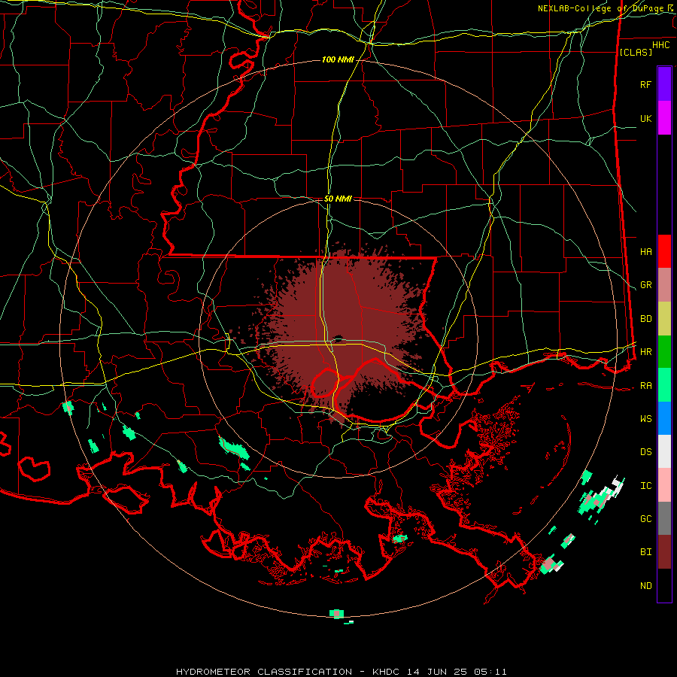The image size is (677, 677).
Task: Click the HR dark green legend swatch
Action: click(664, 352)
